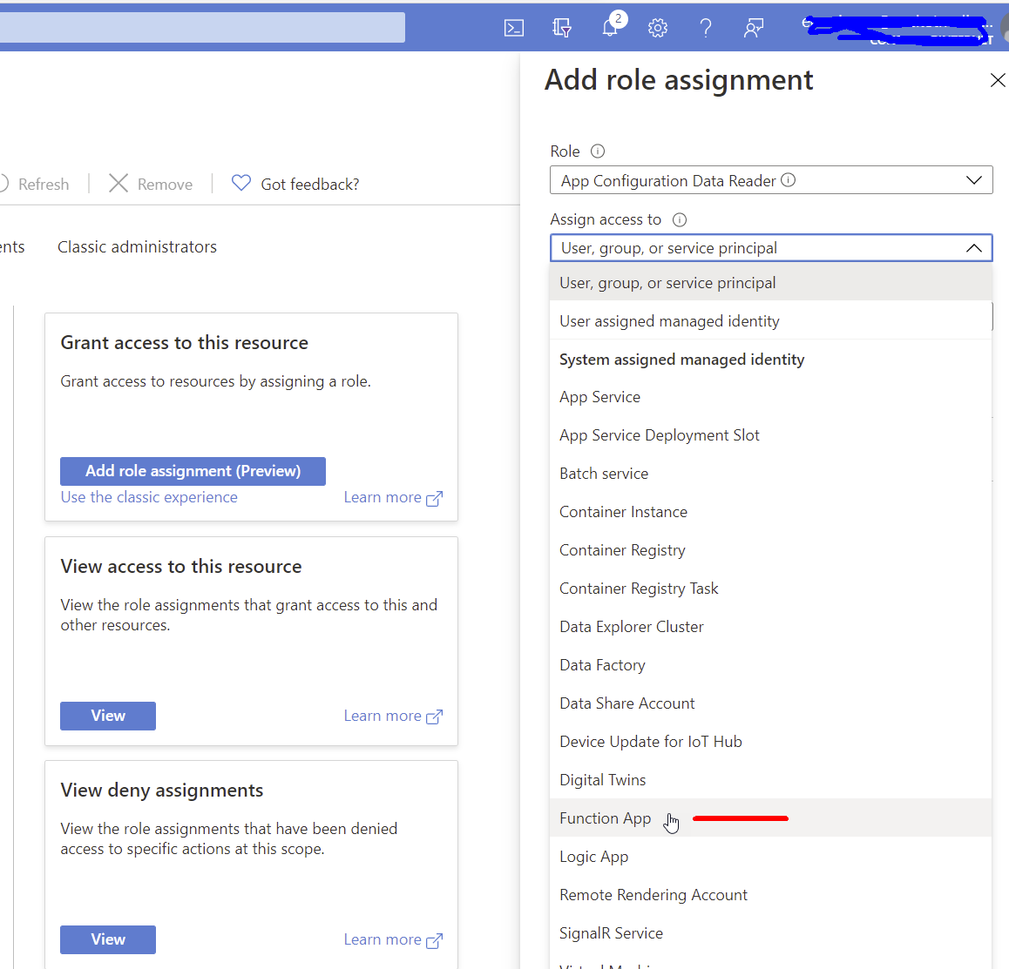Click the Refresh toolbar button
Viewport: 1009px width, 969px height.
click(33, 184)
